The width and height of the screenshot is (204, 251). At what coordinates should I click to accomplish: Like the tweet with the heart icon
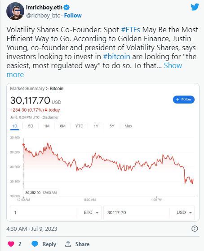(x=11, y=244)
